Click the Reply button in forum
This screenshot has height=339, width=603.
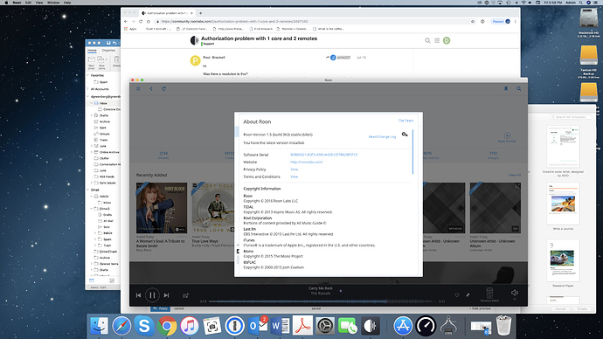pyautogui.click(x=161, y=308)
